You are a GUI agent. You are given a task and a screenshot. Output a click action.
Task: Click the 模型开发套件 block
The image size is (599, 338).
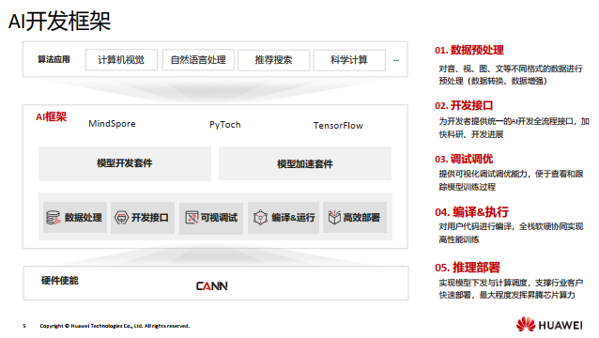click(x=125, y=163)
